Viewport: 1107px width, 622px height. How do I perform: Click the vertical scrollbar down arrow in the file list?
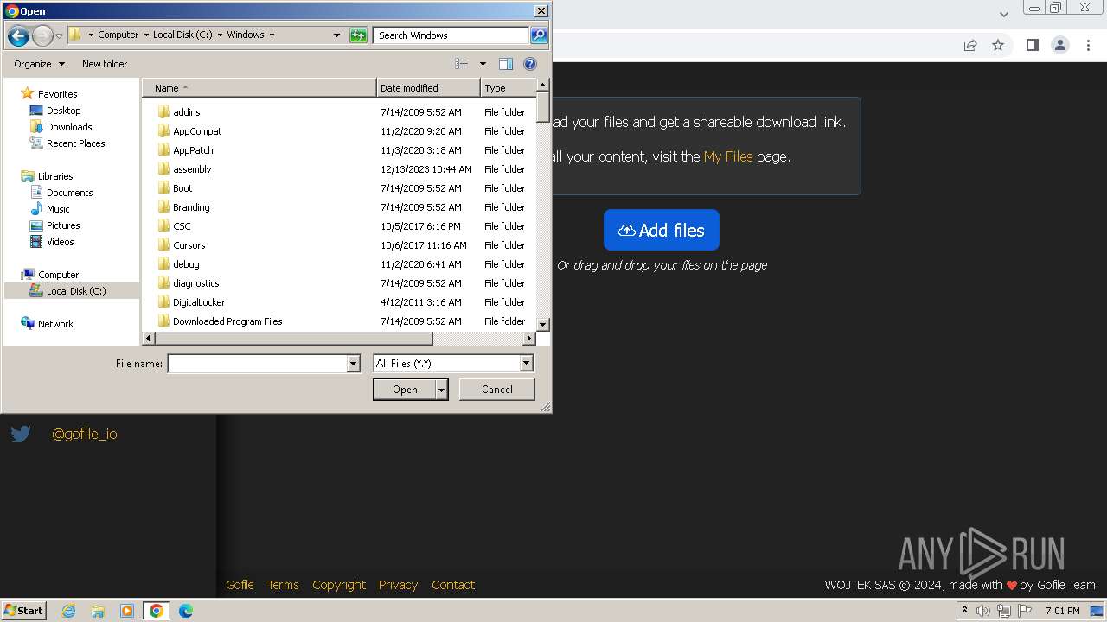point(543,324)
